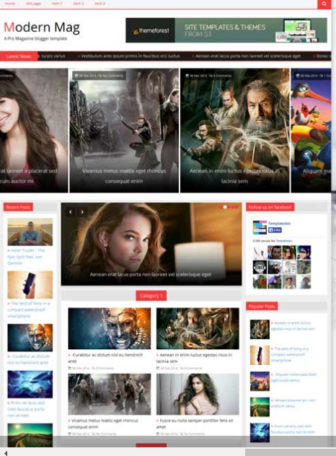Viewport: 336px width, 456px height.
Task: Open recent post link The best of Sony
Action: [29, 310]
